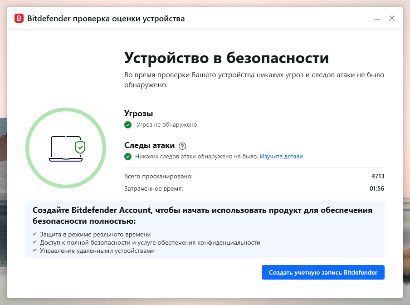
Task: Click green check beside Никаких следов атаки
Action: pyautogui.click(x=127, y=157)
